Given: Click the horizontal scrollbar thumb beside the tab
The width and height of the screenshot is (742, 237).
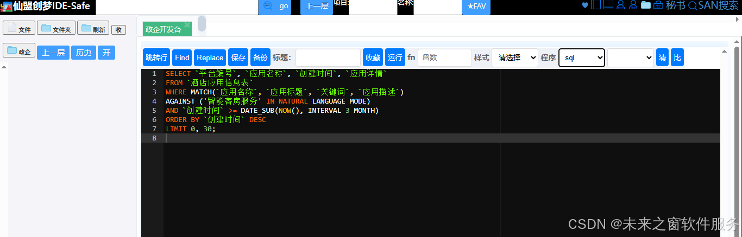Looking at the screenshot, I should tap(202, 24).
